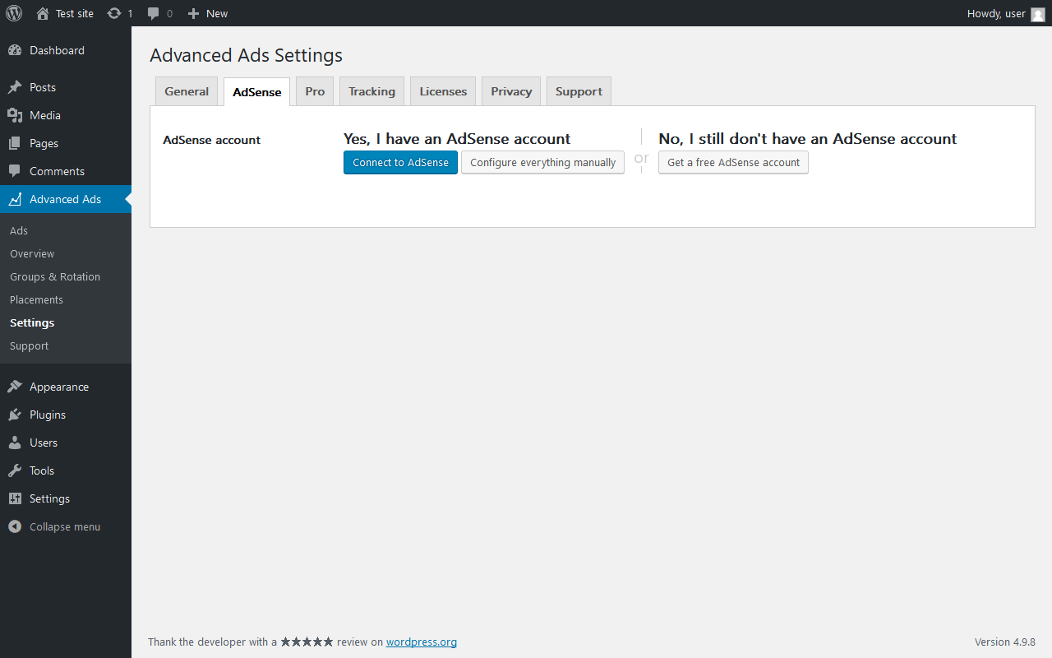1052x658 pixels.
Task: Select the AdSense tab
Action: point(257,92)
